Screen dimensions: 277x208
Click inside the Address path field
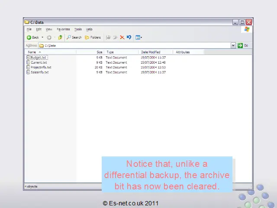(130, 45)
